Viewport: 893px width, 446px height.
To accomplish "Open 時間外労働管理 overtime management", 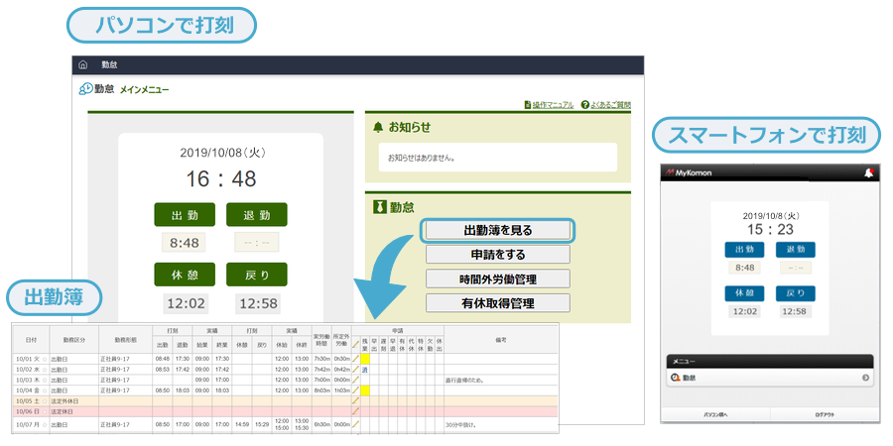I will (498, 279).
